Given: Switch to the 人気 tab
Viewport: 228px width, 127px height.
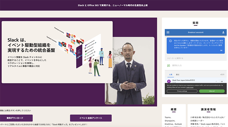Looking at the screenshot, I should [x=170, y=75].
